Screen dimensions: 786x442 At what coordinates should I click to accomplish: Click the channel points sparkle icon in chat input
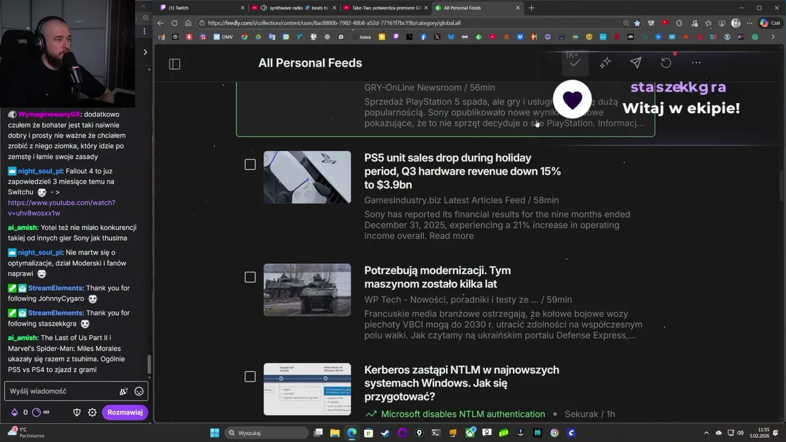pos(123,391)
